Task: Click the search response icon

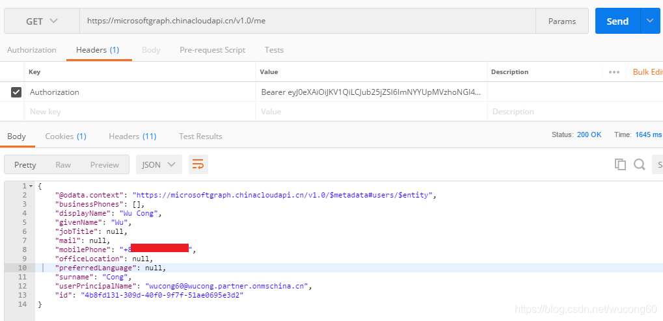Action: pyautogui.click(x=639, y=164)
